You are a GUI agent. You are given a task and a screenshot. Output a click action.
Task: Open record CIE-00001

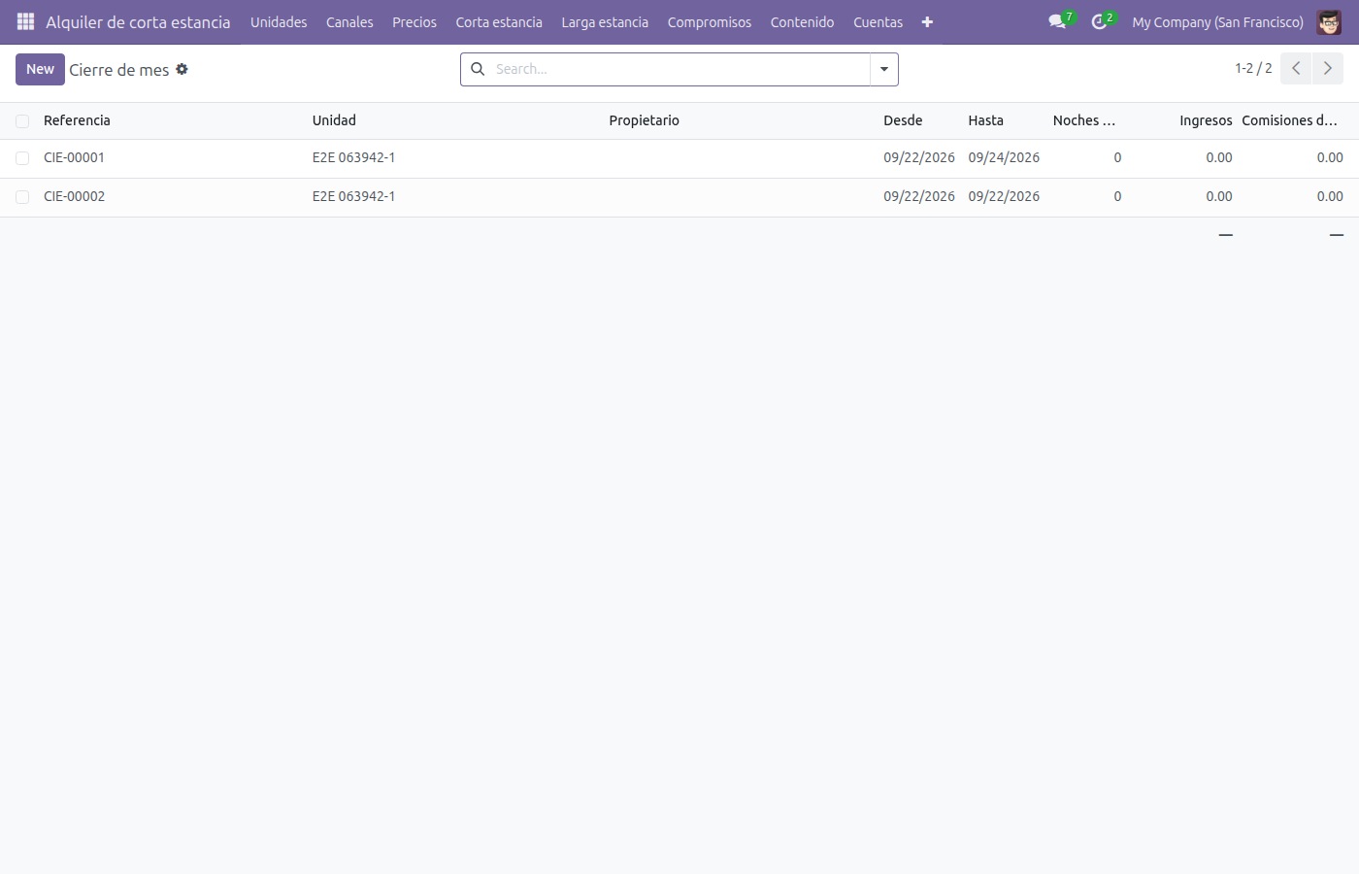74,157
